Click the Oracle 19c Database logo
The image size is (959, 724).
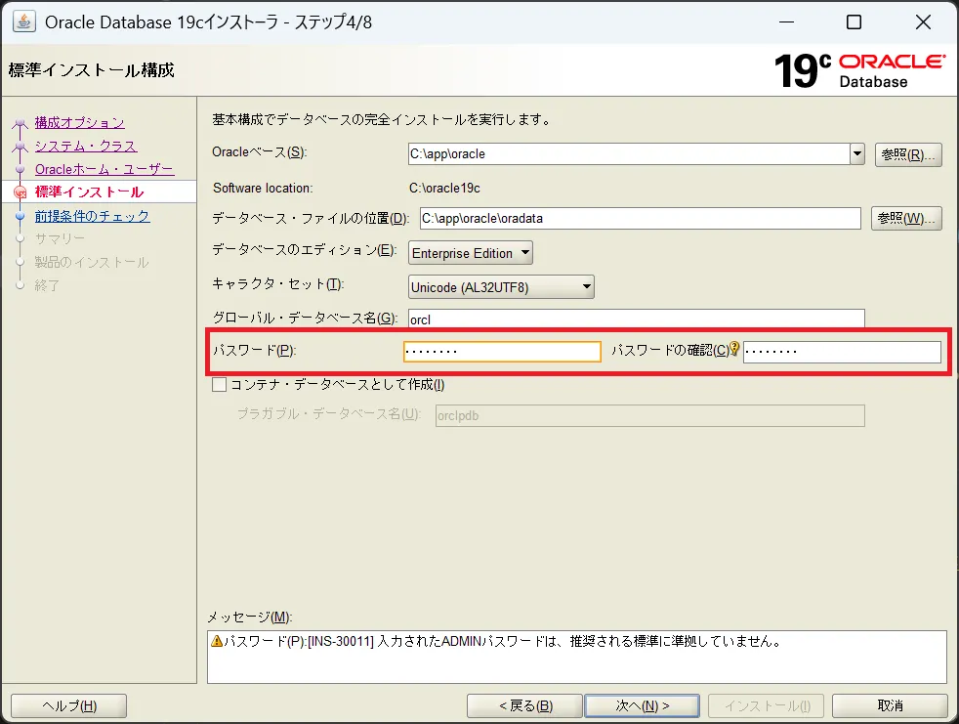[x=859, y=70]
